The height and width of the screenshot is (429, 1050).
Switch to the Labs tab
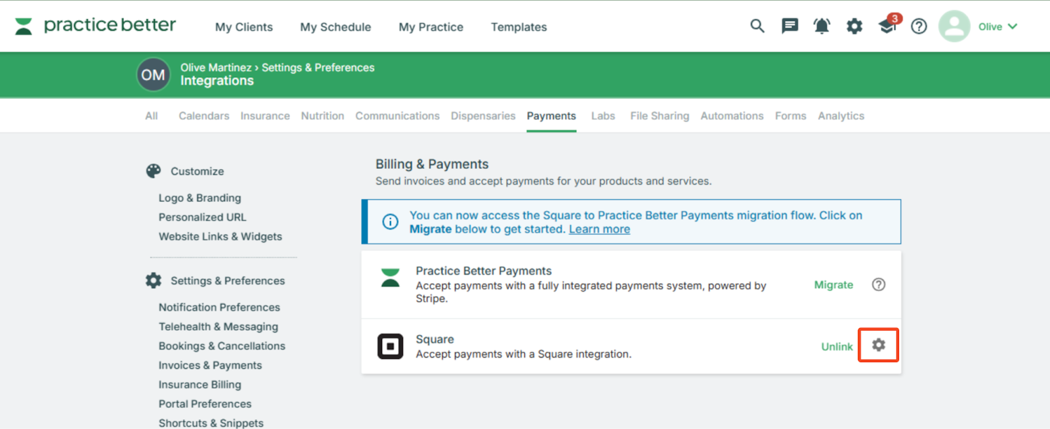pyautogui.click(x=603, y=116)
